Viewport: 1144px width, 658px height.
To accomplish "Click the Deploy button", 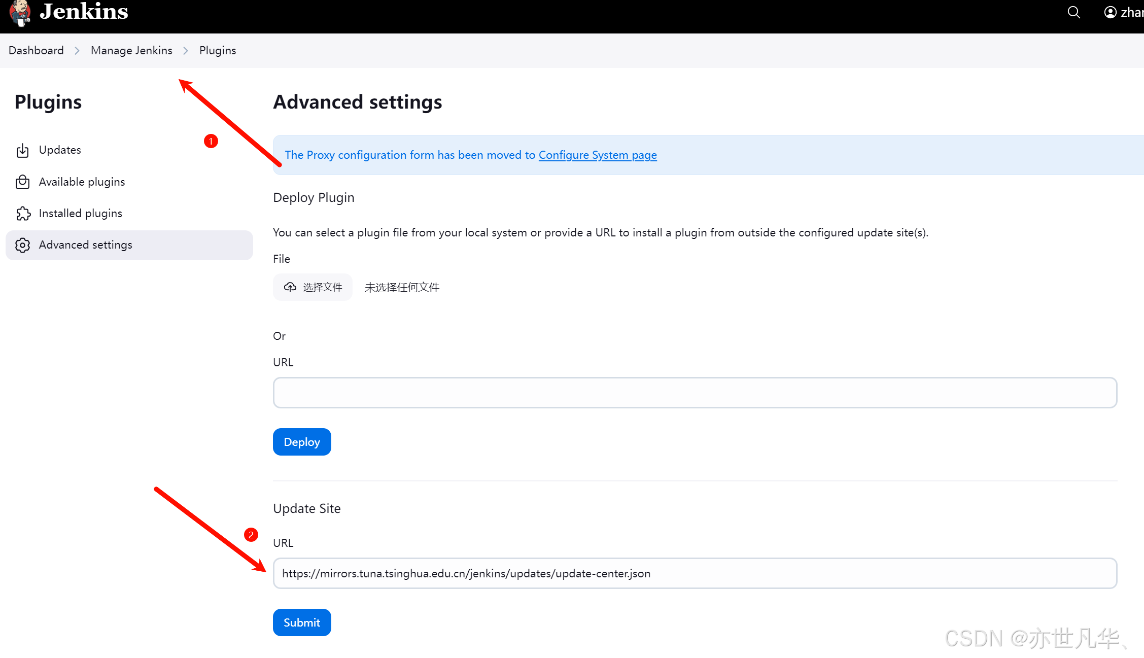I will point(302,442).
